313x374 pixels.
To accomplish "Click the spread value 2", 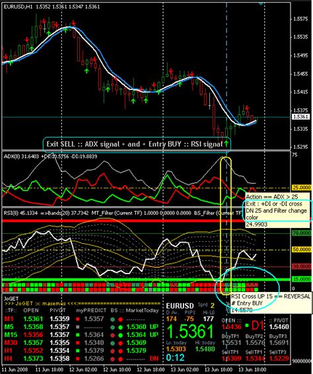I will [x=213, y=305].
